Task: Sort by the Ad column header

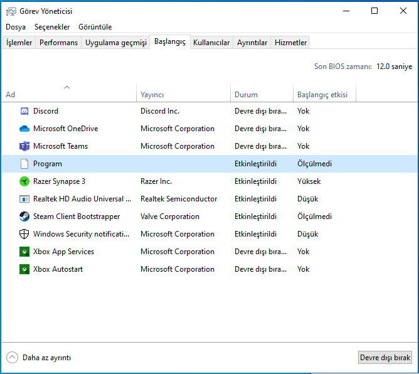Action: click(69, 93)
